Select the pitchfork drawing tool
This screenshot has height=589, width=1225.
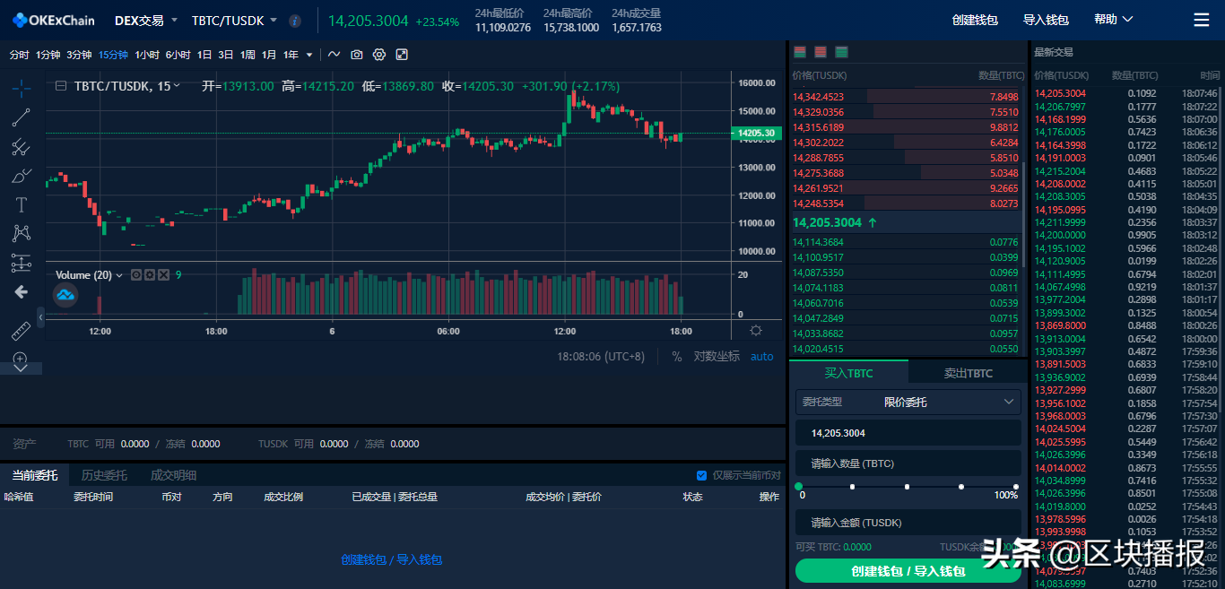(x=22, y=146)
